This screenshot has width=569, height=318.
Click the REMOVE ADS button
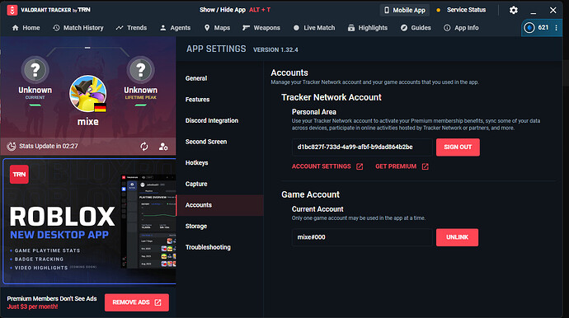(x=137, y=302)
